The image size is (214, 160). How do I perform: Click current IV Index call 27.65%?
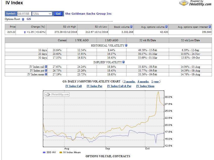57,67
